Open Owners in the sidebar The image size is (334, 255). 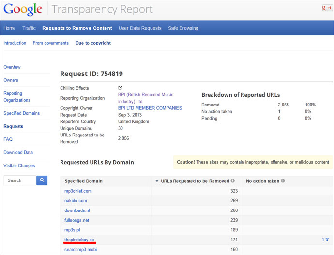(x=11, y=80)
